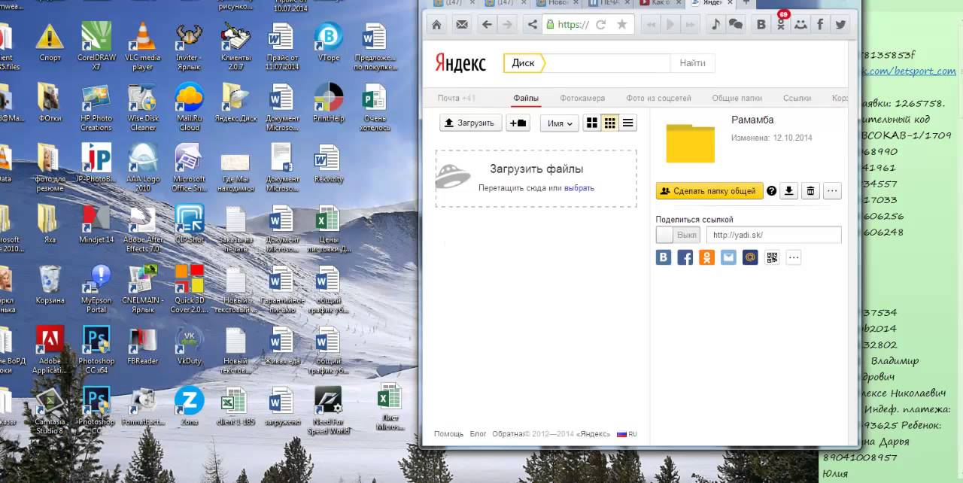This screenshot has width=963, height=483.
Task: Click the VKontakte B icon in browser toolbar
Action: (x=761, y=24)
